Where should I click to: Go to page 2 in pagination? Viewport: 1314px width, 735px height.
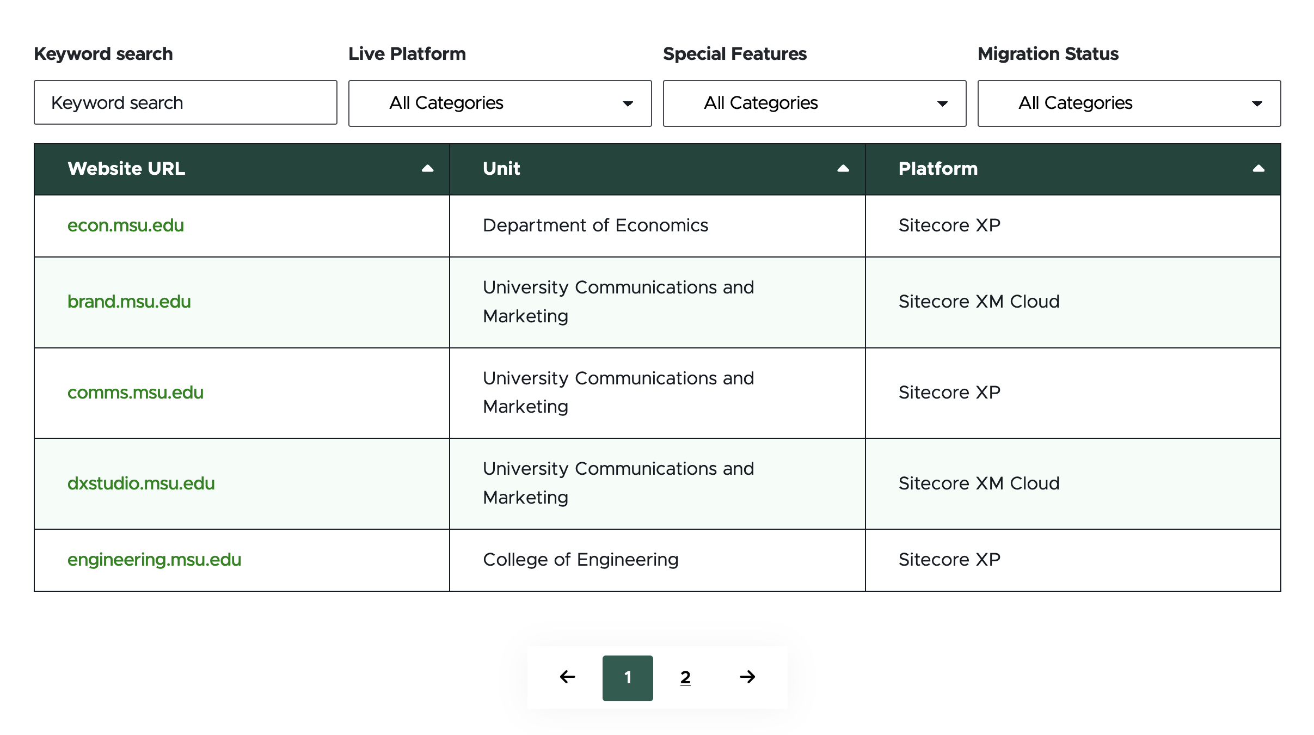click(x=685, y=678)
